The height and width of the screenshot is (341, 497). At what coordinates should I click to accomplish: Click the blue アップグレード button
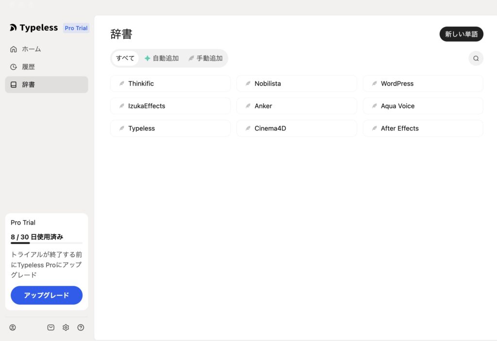click(47, 295)
